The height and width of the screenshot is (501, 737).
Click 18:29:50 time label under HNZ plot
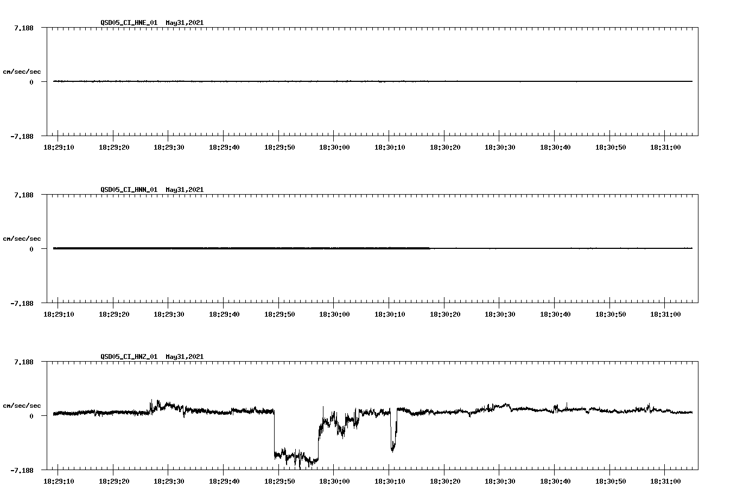[x=279, y=481]
